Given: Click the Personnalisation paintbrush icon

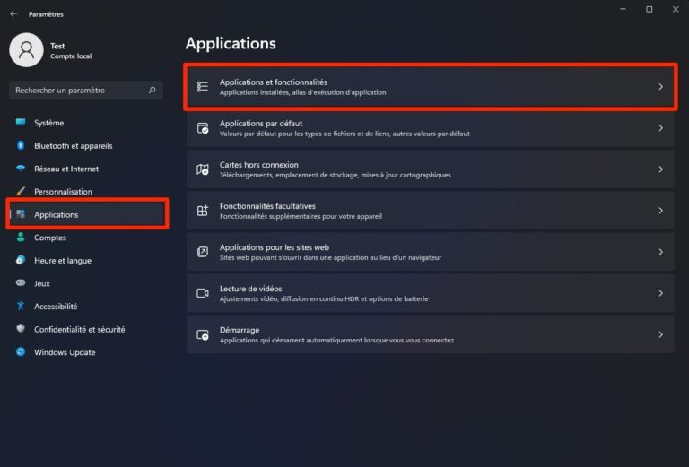Looking at the screenshot, I should [21, 192].
